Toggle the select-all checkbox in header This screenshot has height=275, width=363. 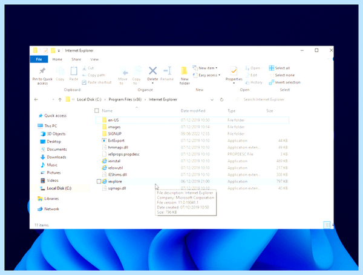point(97,111)
